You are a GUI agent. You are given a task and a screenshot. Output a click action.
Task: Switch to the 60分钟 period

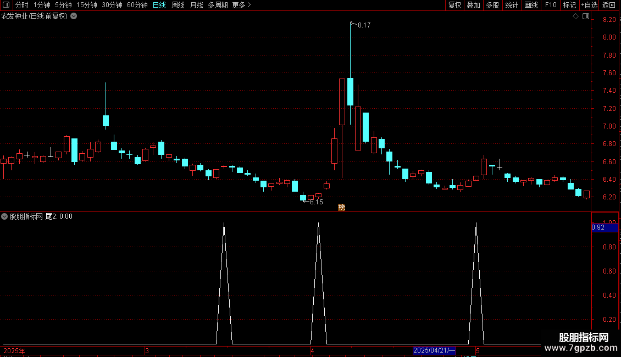tap(137, 5)
